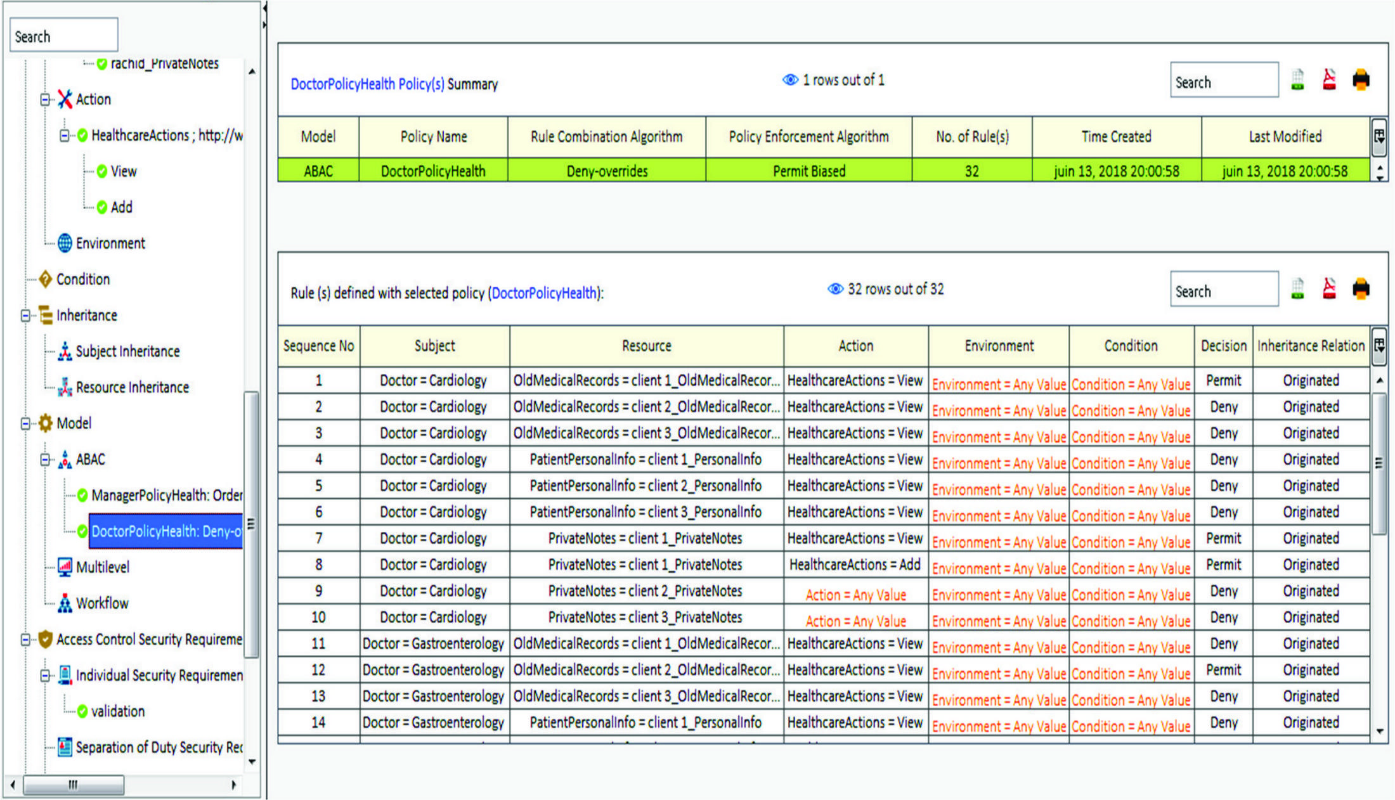1395x800 pixels.
Task: Click the Access Control Security shield icon
Action: coord(45,639)
